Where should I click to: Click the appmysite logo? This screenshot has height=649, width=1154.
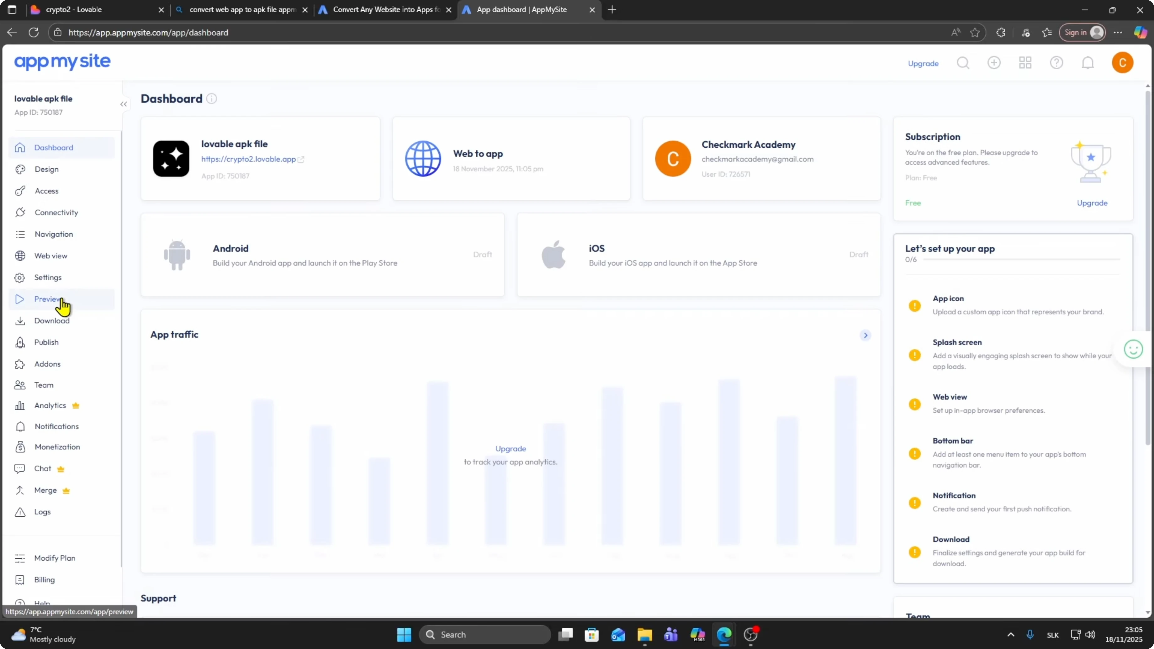click(62, 61)
